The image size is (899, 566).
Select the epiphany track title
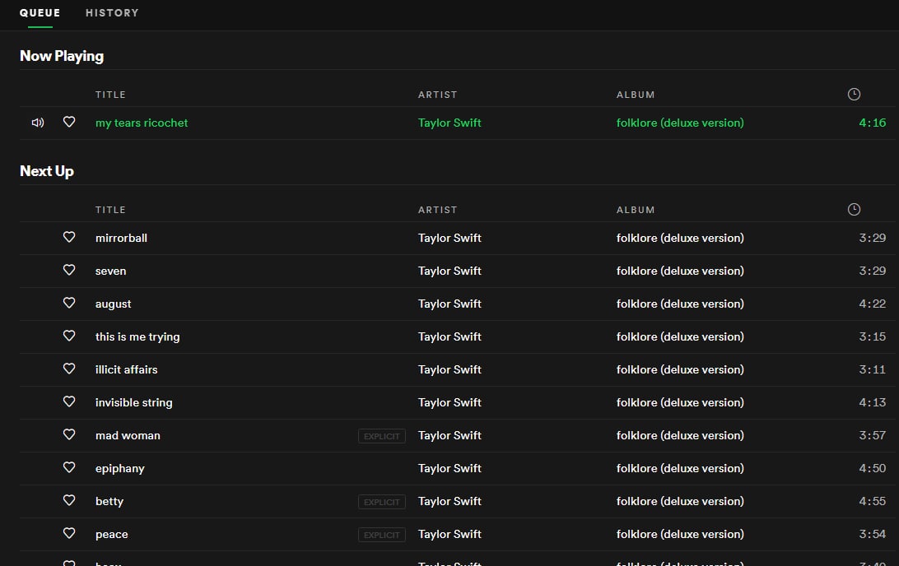(120, 469)
